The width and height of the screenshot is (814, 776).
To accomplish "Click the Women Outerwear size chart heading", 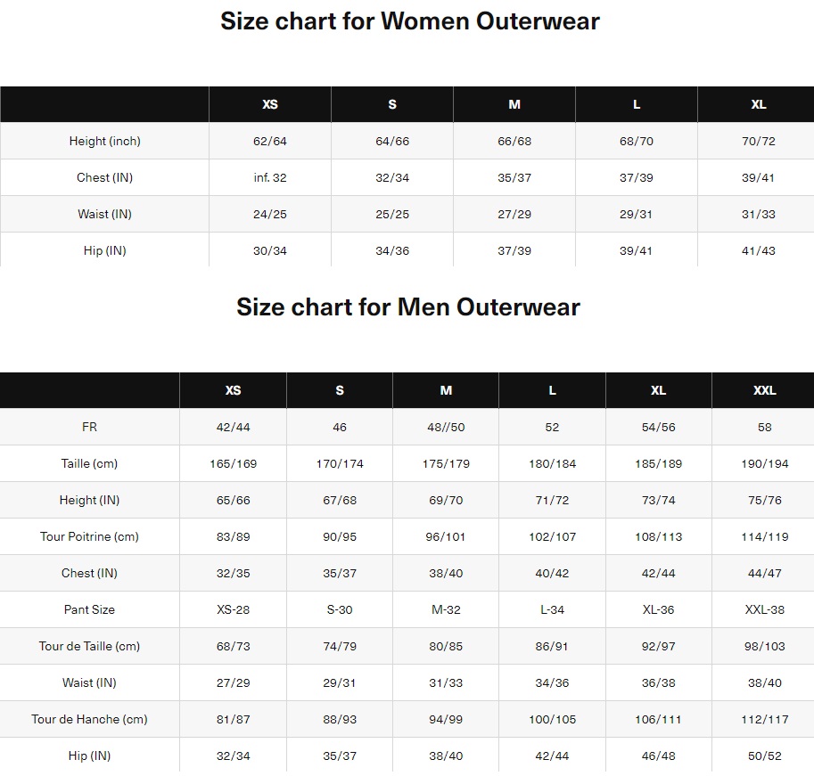I will pos(409,21).
